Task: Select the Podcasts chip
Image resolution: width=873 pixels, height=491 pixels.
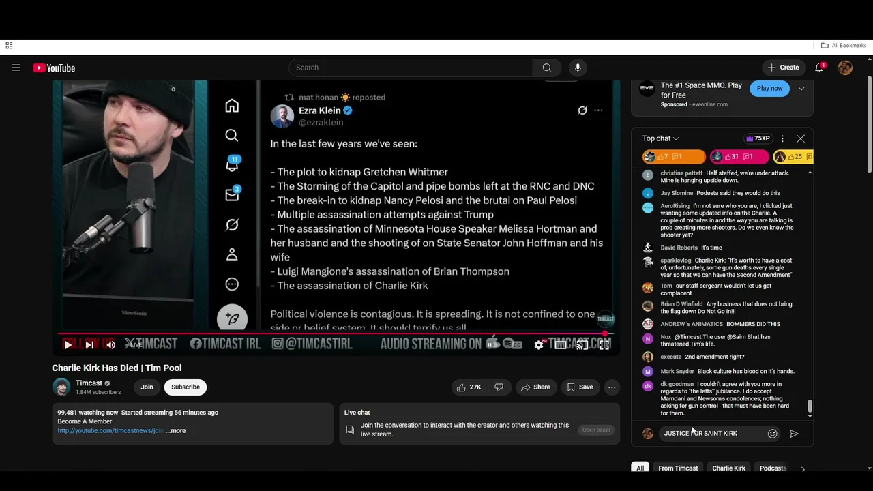Action: 773,468
